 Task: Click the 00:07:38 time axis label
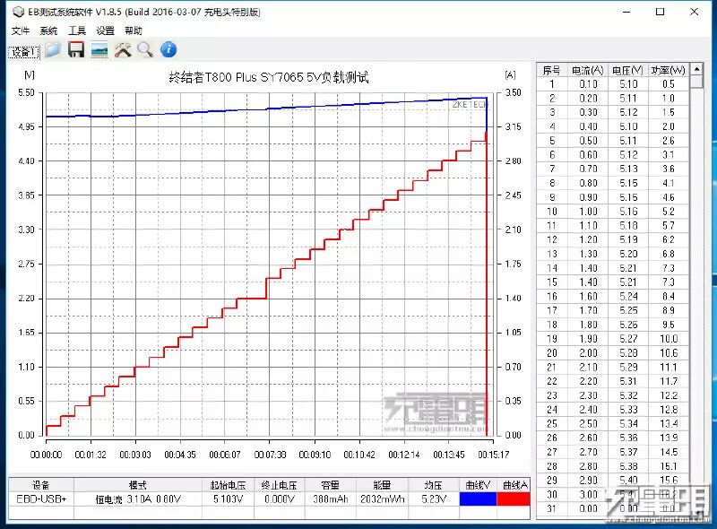click(270, 455)
